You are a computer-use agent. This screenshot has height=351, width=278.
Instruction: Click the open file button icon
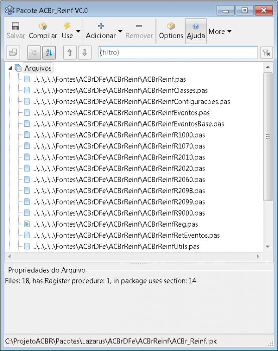coord(13,53)
